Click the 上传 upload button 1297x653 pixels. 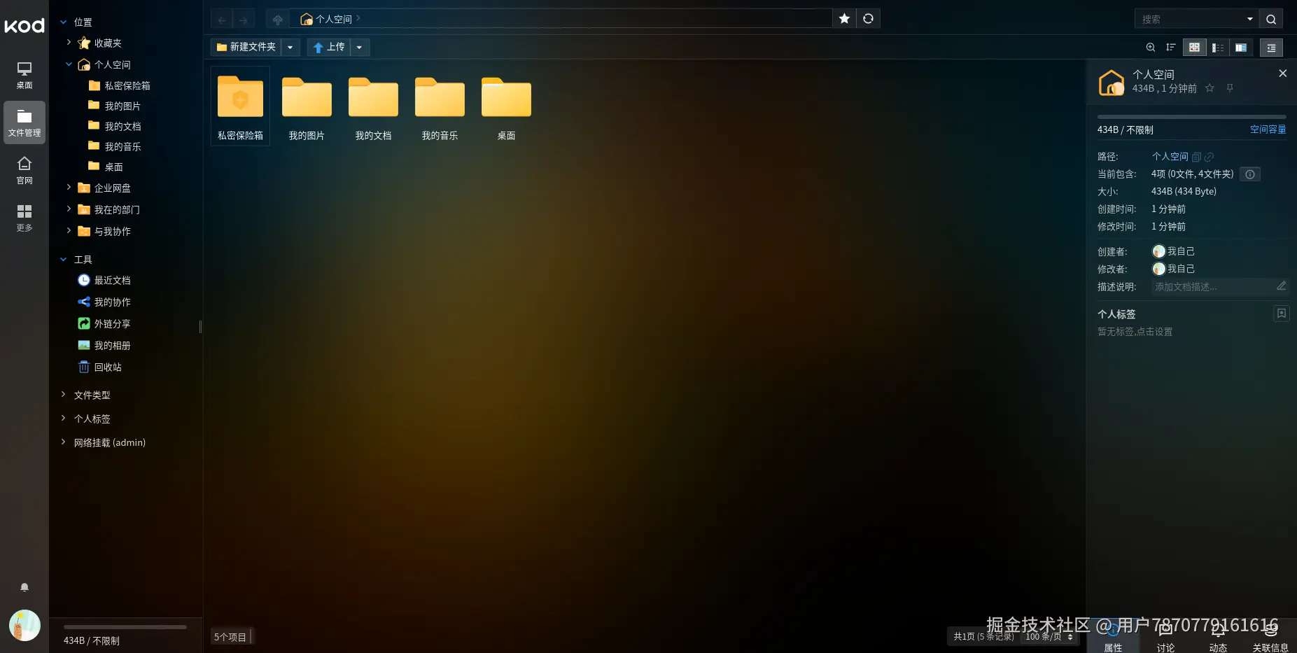point(329,47)
